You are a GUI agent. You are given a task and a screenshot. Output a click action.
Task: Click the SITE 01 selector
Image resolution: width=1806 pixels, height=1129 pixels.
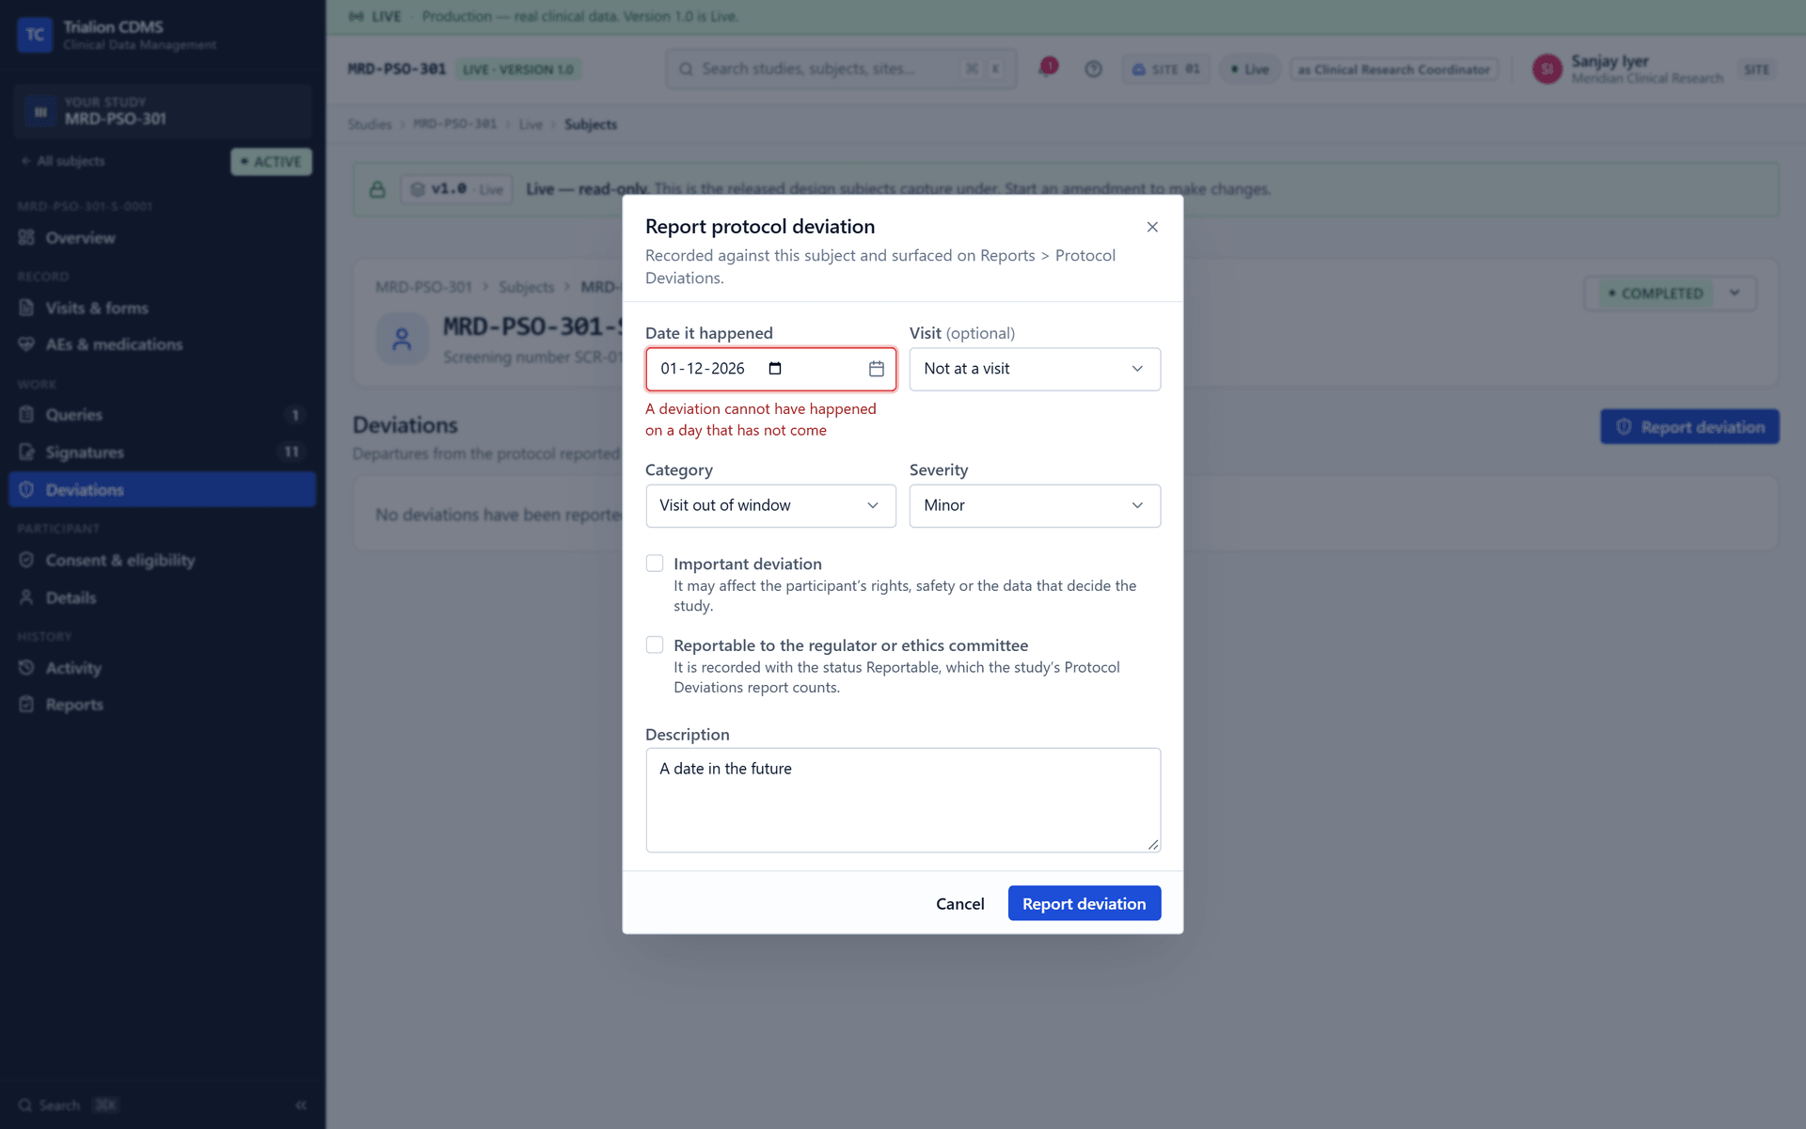tap(1165, 70)
